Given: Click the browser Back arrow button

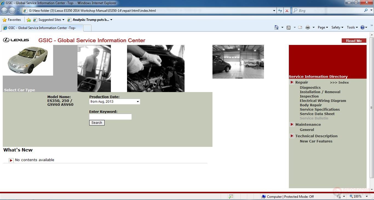Looking at the screenshot, I should [4, 10].
